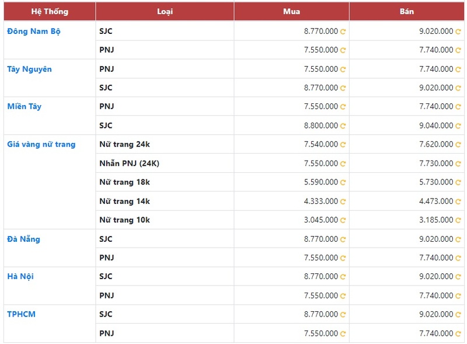Click the coin icon beside Hà Nội SJC Bán price

pos(458,277)
